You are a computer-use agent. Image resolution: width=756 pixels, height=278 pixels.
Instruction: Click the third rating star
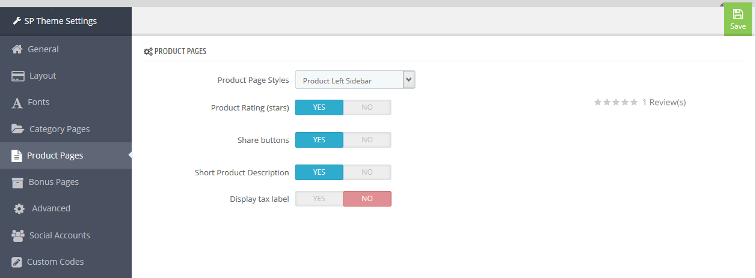pos(616,102)
